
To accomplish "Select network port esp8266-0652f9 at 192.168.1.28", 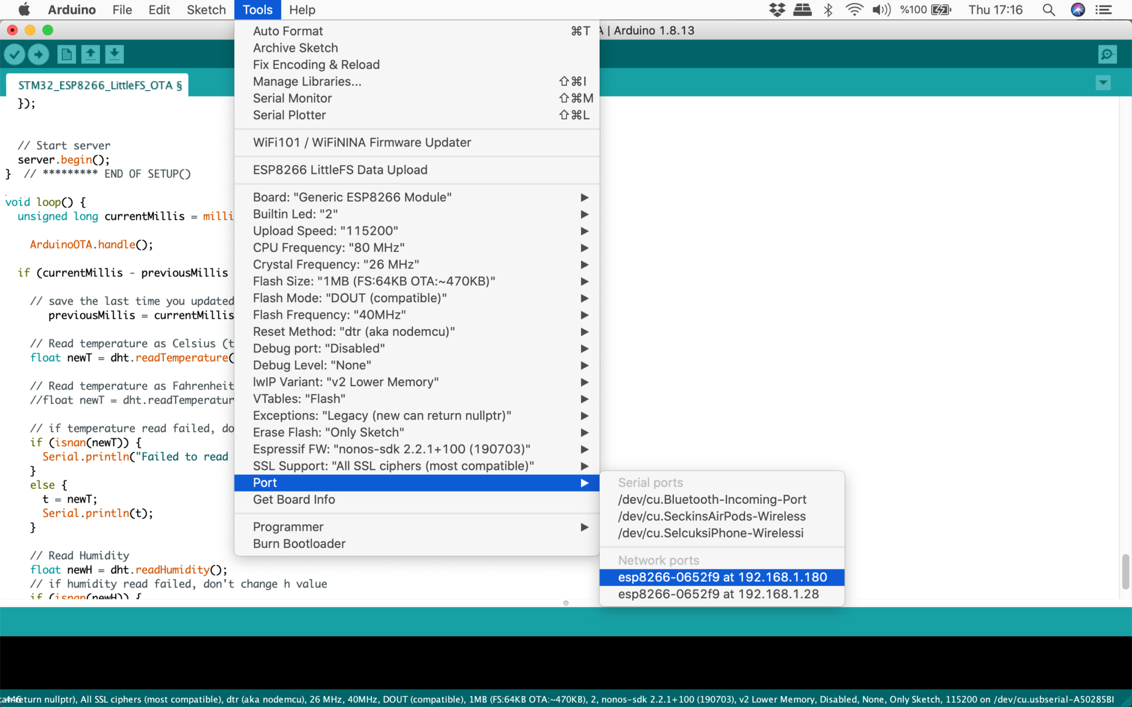I will [722, 594].
